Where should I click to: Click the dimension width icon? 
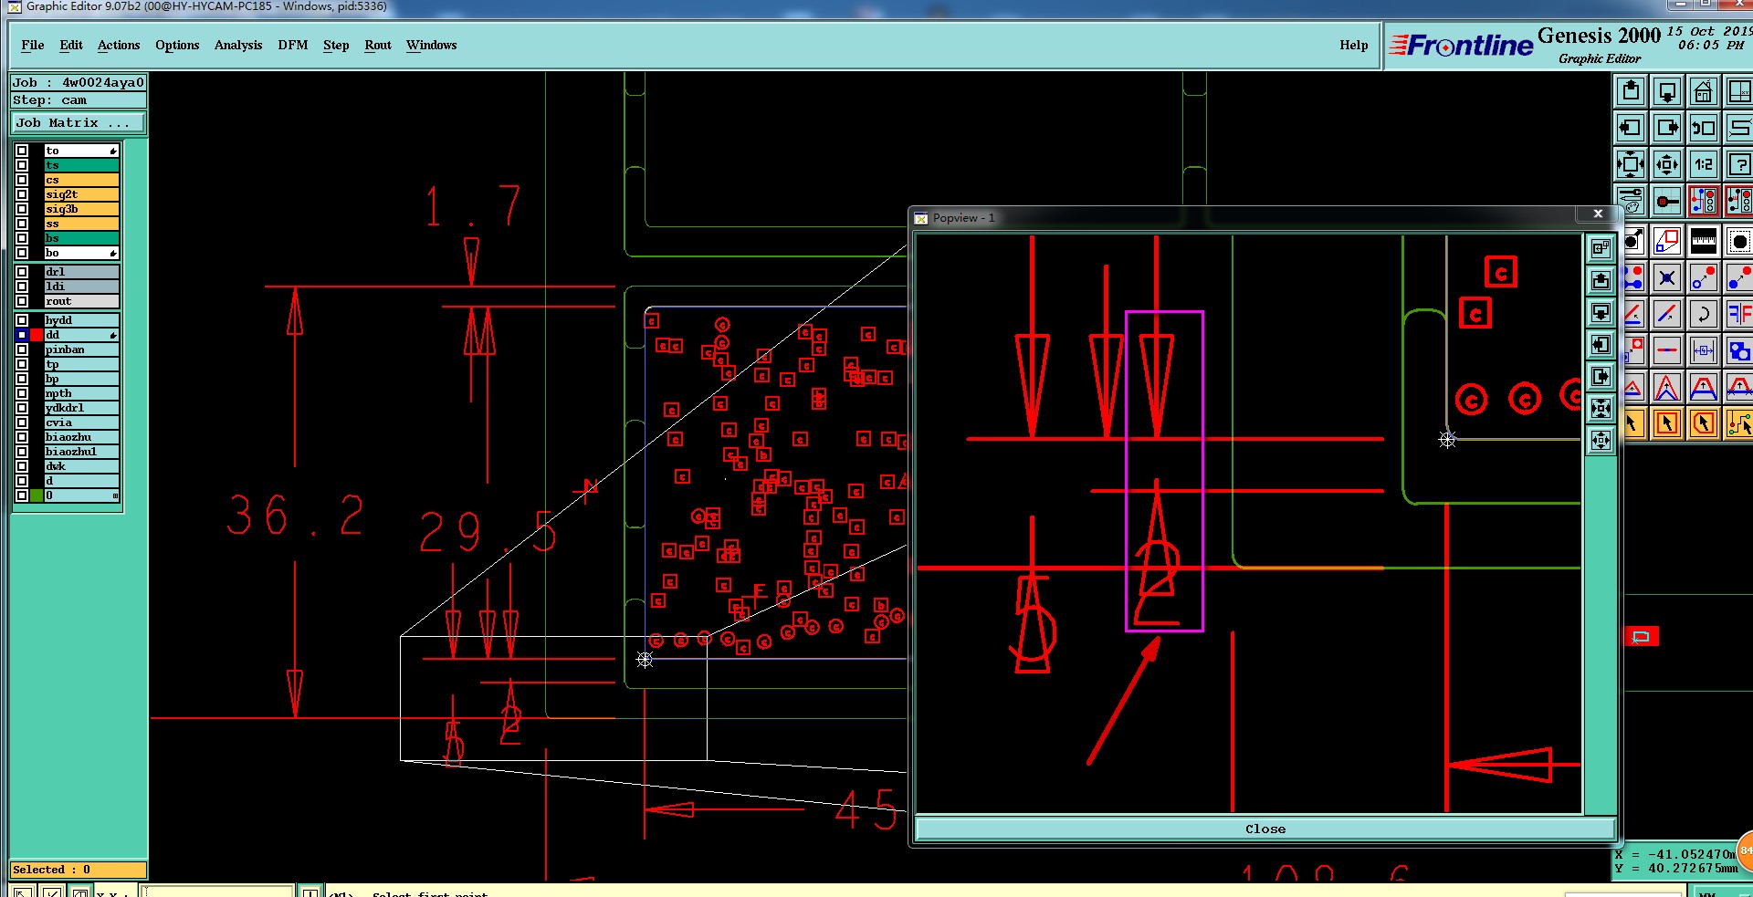pos(1704,350)
